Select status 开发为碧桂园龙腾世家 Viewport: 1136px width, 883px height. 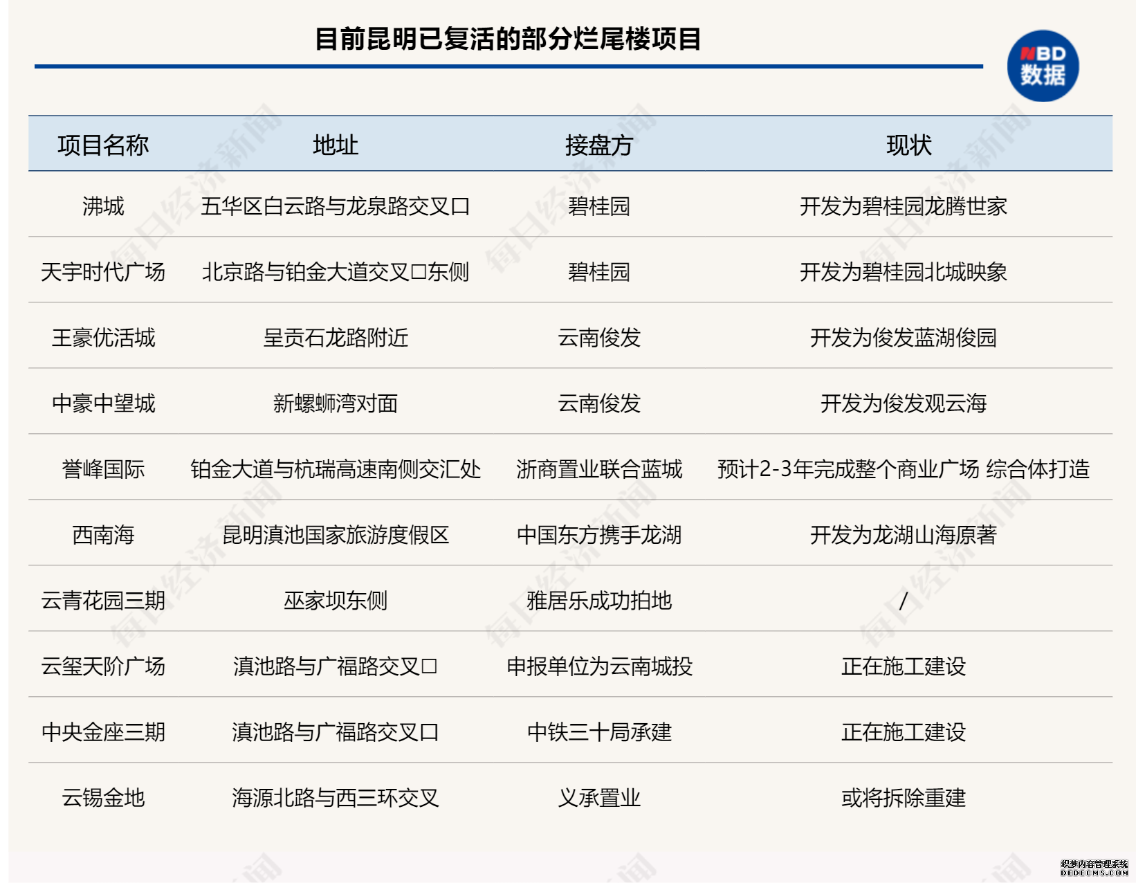pos(904,206)
